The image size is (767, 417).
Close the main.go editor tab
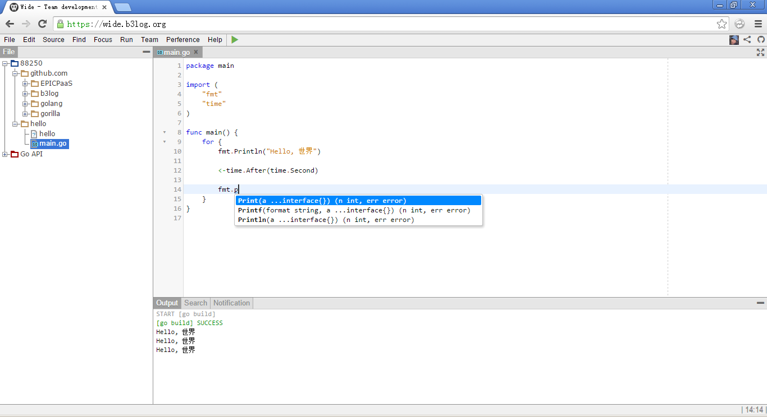point(196,52)
